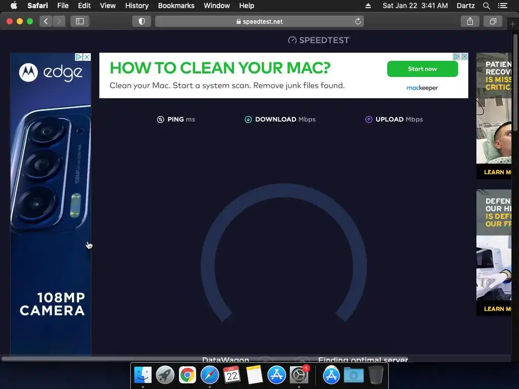
Task: Click the UPLOAD Mbps label
Action: tap(399, 120)
